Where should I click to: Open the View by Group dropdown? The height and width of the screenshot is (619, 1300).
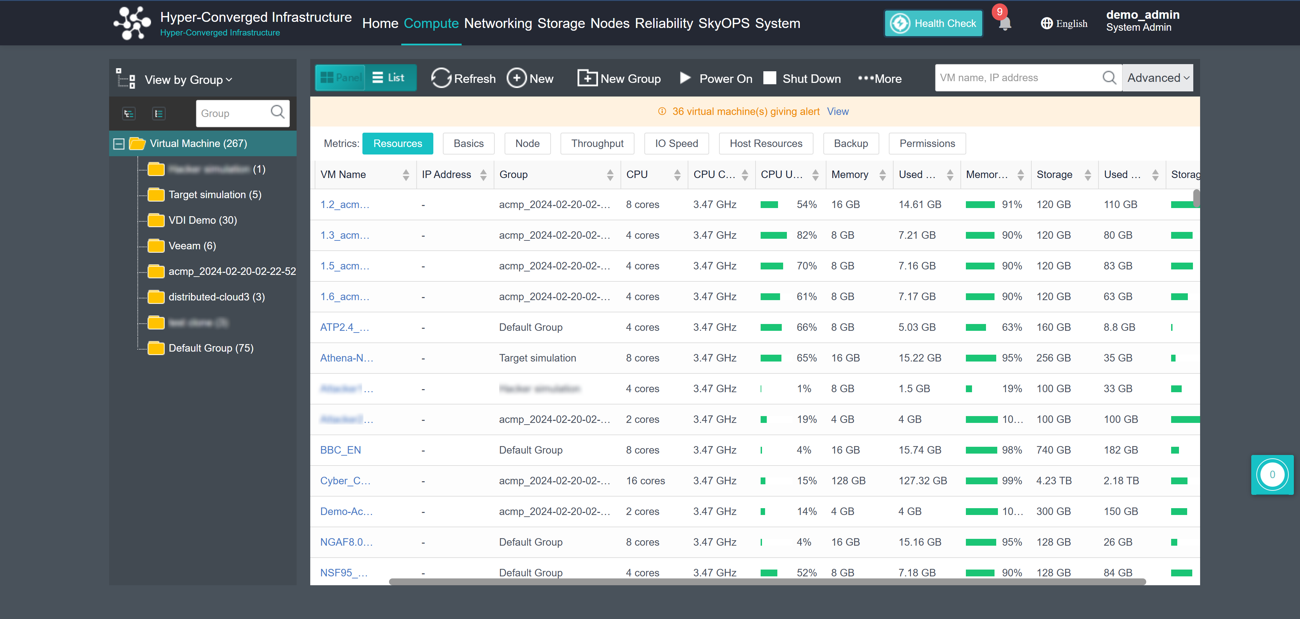(188, 80)
